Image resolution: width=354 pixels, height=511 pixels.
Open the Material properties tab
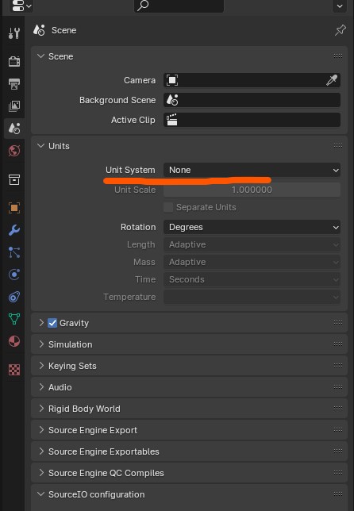(x=14, y=341)
